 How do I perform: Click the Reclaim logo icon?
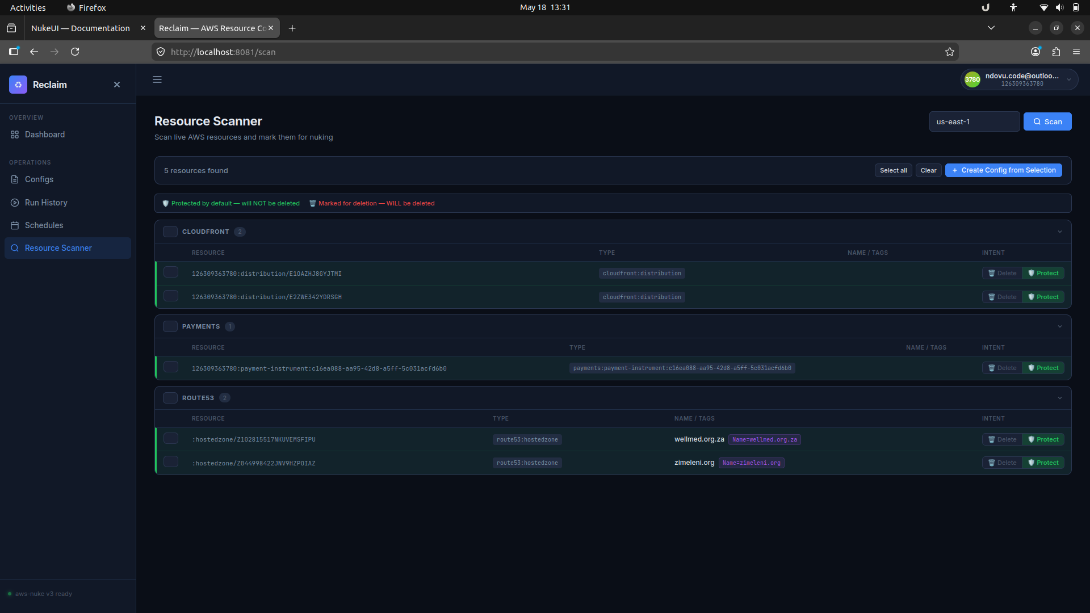(18, 85)
